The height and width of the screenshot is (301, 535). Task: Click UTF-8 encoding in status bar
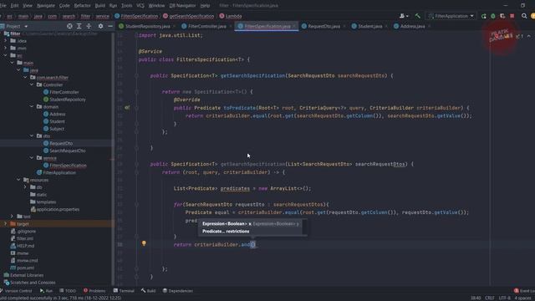504,298
